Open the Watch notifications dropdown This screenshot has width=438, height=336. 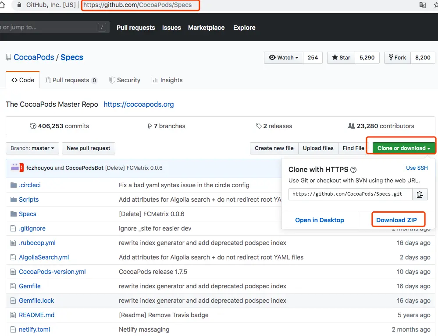tap(284, 57)
